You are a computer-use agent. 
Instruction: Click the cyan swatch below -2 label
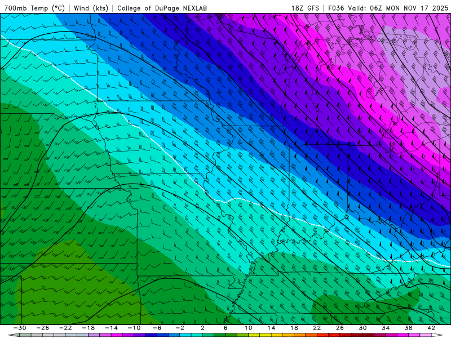coord(185,335)
